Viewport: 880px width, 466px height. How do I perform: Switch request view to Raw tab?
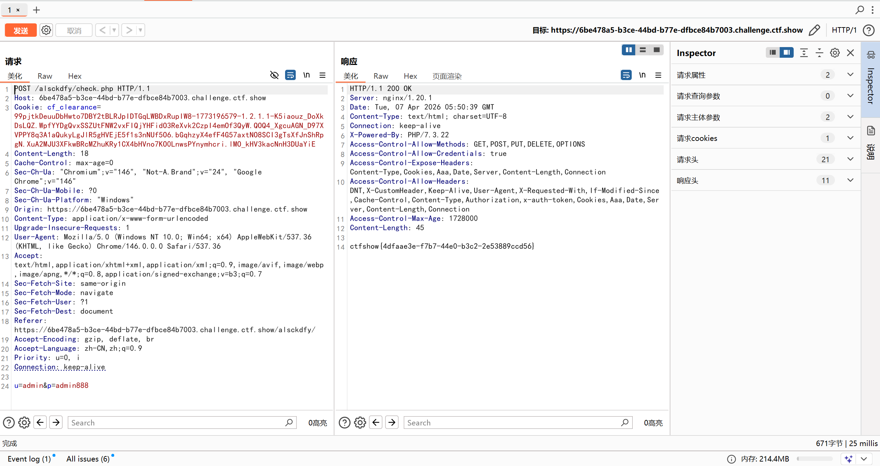pyautogui.click(x=45, y=76)
